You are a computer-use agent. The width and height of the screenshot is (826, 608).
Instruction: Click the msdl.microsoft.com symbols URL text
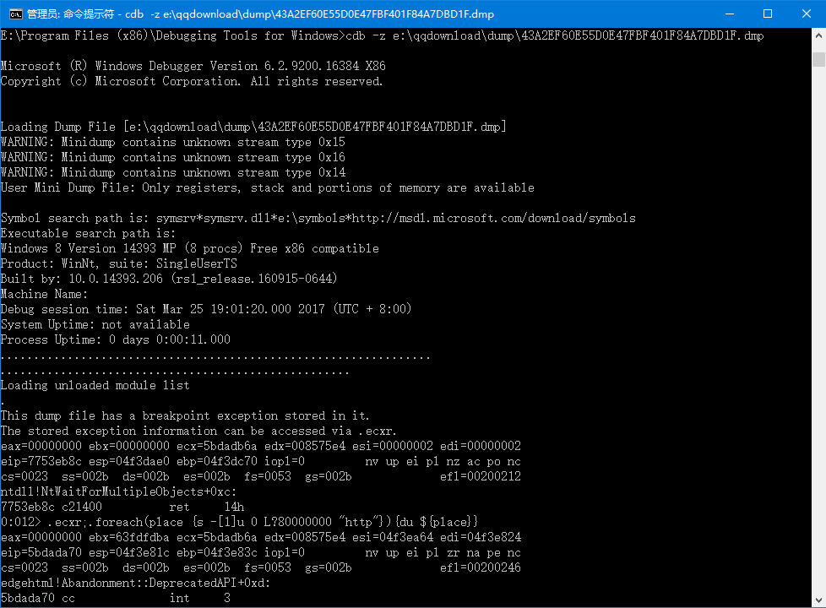click(x=493, y=218)
